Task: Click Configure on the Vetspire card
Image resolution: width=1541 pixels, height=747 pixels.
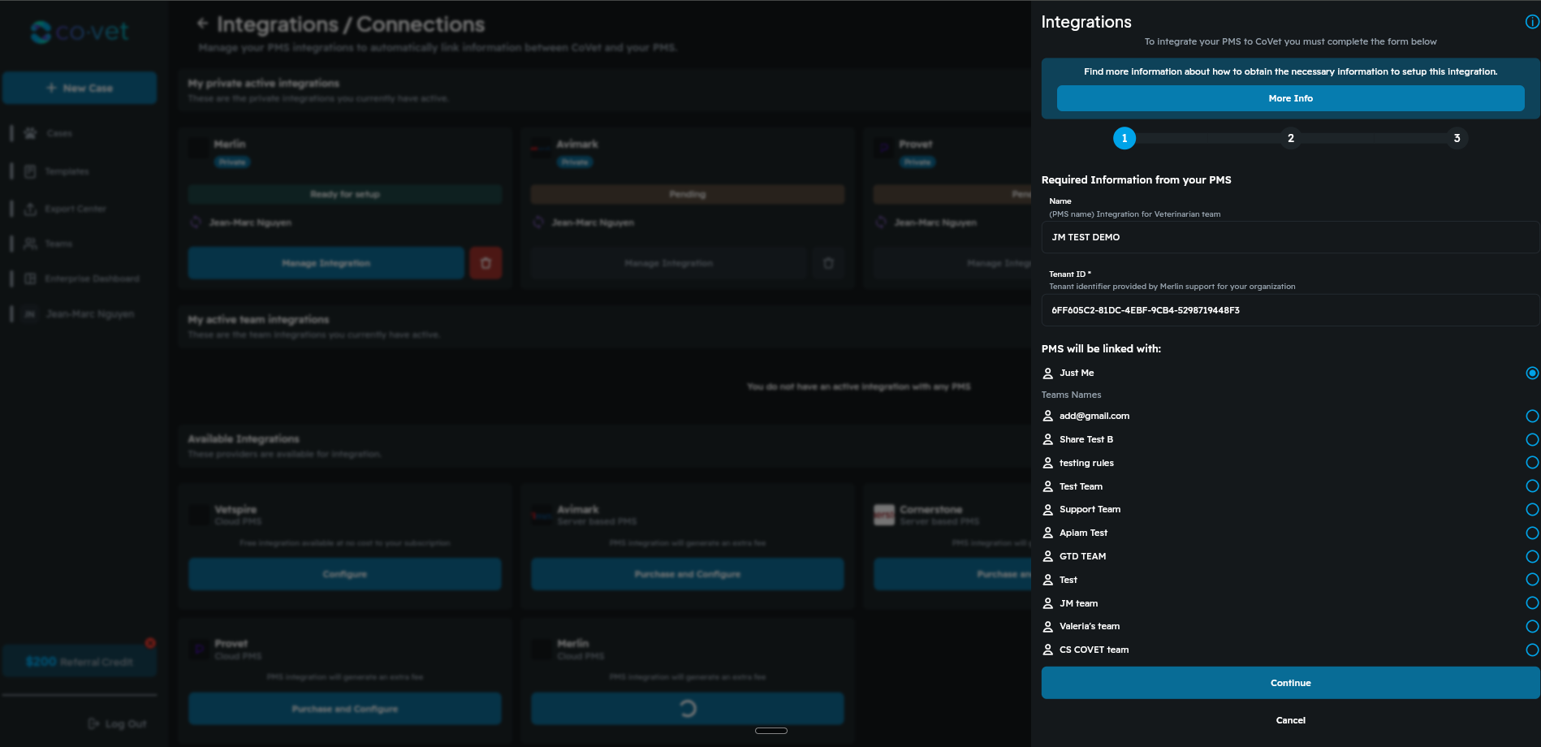Action: [345, 574]
